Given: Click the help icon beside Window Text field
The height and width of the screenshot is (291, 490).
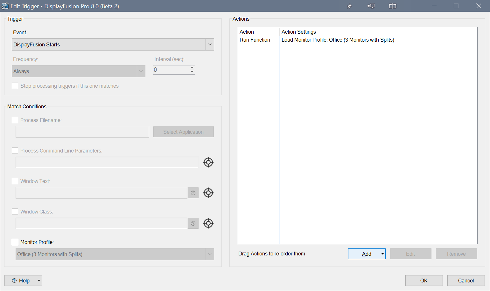Looking at the screenshot, I should pos(193,193).
